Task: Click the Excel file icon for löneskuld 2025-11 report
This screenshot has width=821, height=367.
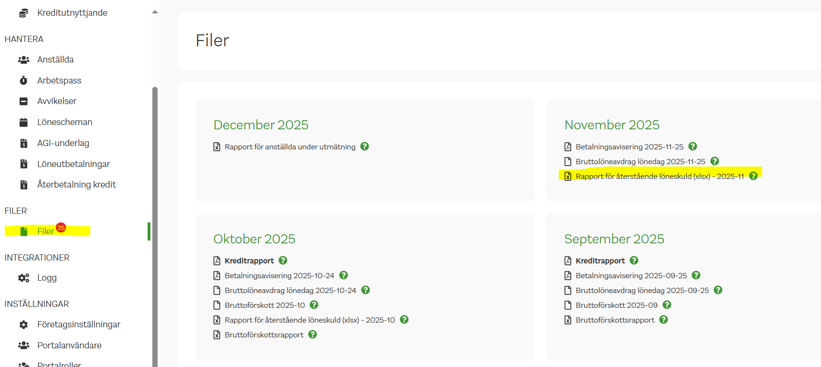Action: 568,177
